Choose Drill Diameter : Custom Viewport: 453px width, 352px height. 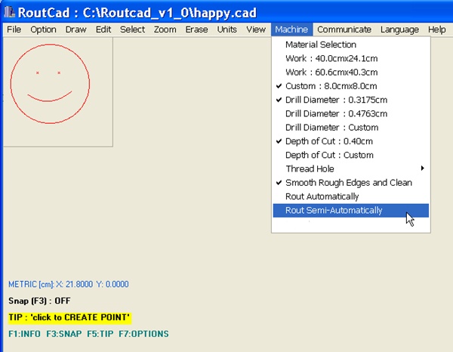351,128
